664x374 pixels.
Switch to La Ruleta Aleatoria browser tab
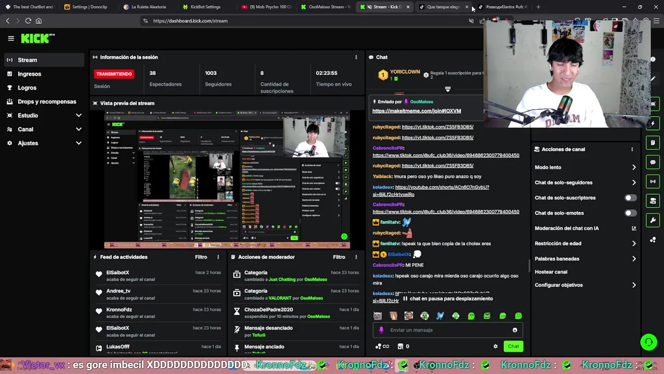tap(148, 7)
